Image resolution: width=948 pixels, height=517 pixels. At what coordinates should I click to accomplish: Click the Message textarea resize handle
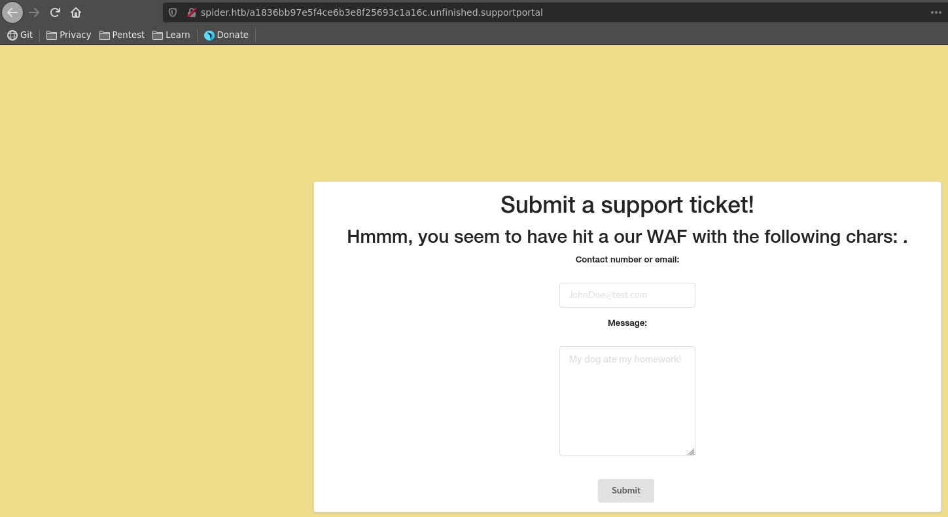click(691, 452)
